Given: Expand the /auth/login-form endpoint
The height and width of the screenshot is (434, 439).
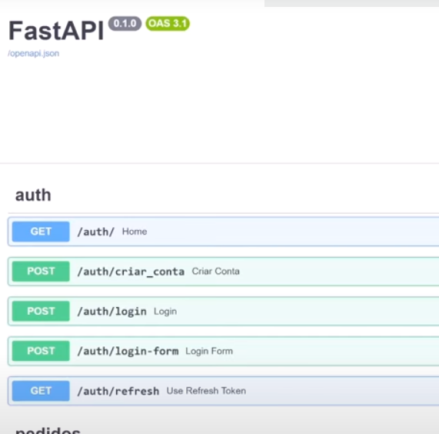Looking at the screenshot, I should (x=224, y=351).
